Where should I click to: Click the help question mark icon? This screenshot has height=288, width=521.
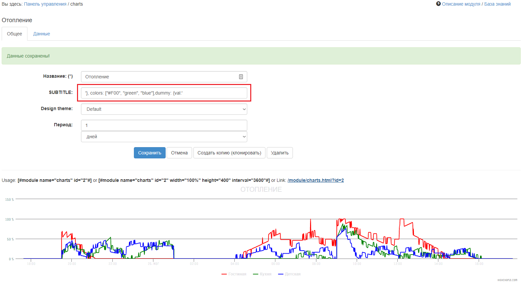(438, 4)
